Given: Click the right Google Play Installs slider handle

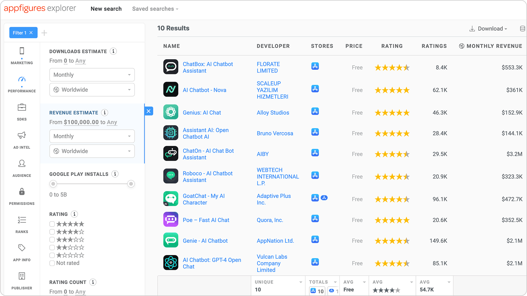Looking at the screenshot, I should coord(131,184).
